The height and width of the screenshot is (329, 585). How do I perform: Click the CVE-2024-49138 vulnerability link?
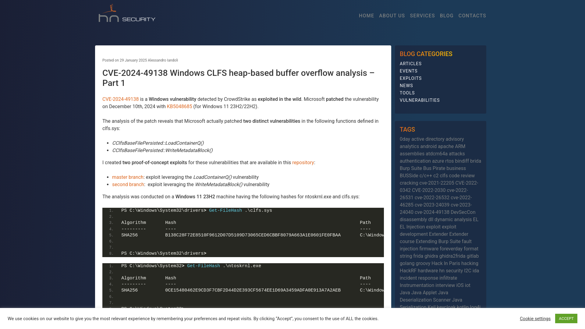pyautogui.click(x=121, y=99)
